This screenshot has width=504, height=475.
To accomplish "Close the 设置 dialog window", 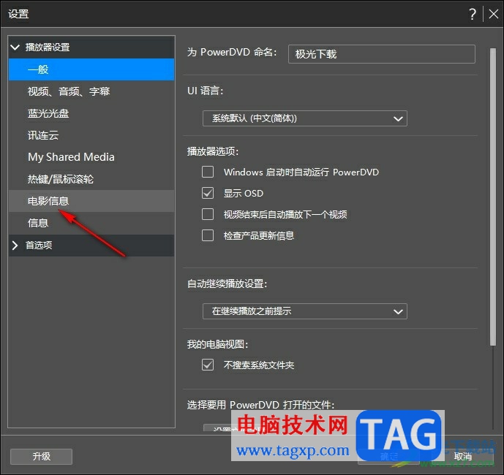I will (493, 14).
